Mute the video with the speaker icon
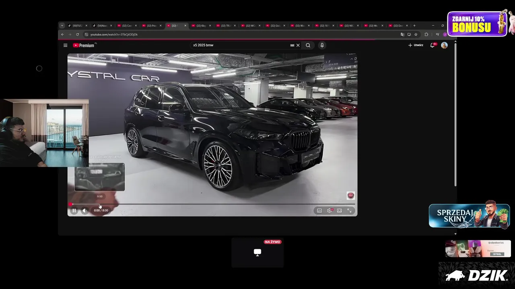The height and width of the screenshot is (289, 515). tap(84, 210)
